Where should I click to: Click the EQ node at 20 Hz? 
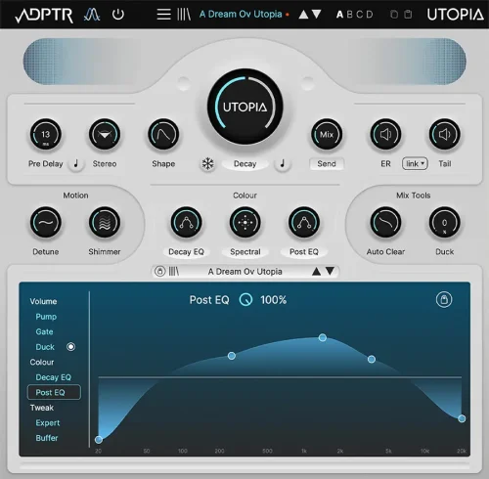coord(99,440)
